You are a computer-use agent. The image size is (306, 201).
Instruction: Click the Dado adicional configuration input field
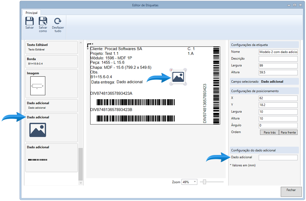[x=278, y=157]
